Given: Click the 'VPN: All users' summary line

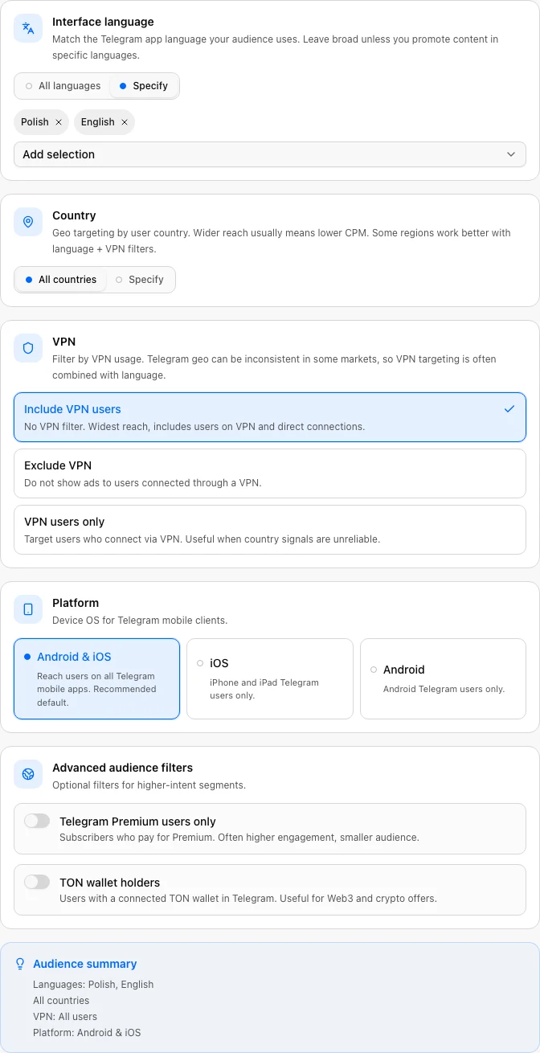Looking at the screenshot, I should (x=65, y=1017).
